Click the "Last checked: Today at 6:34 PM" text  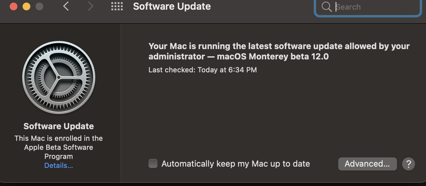tap(203, 70)
